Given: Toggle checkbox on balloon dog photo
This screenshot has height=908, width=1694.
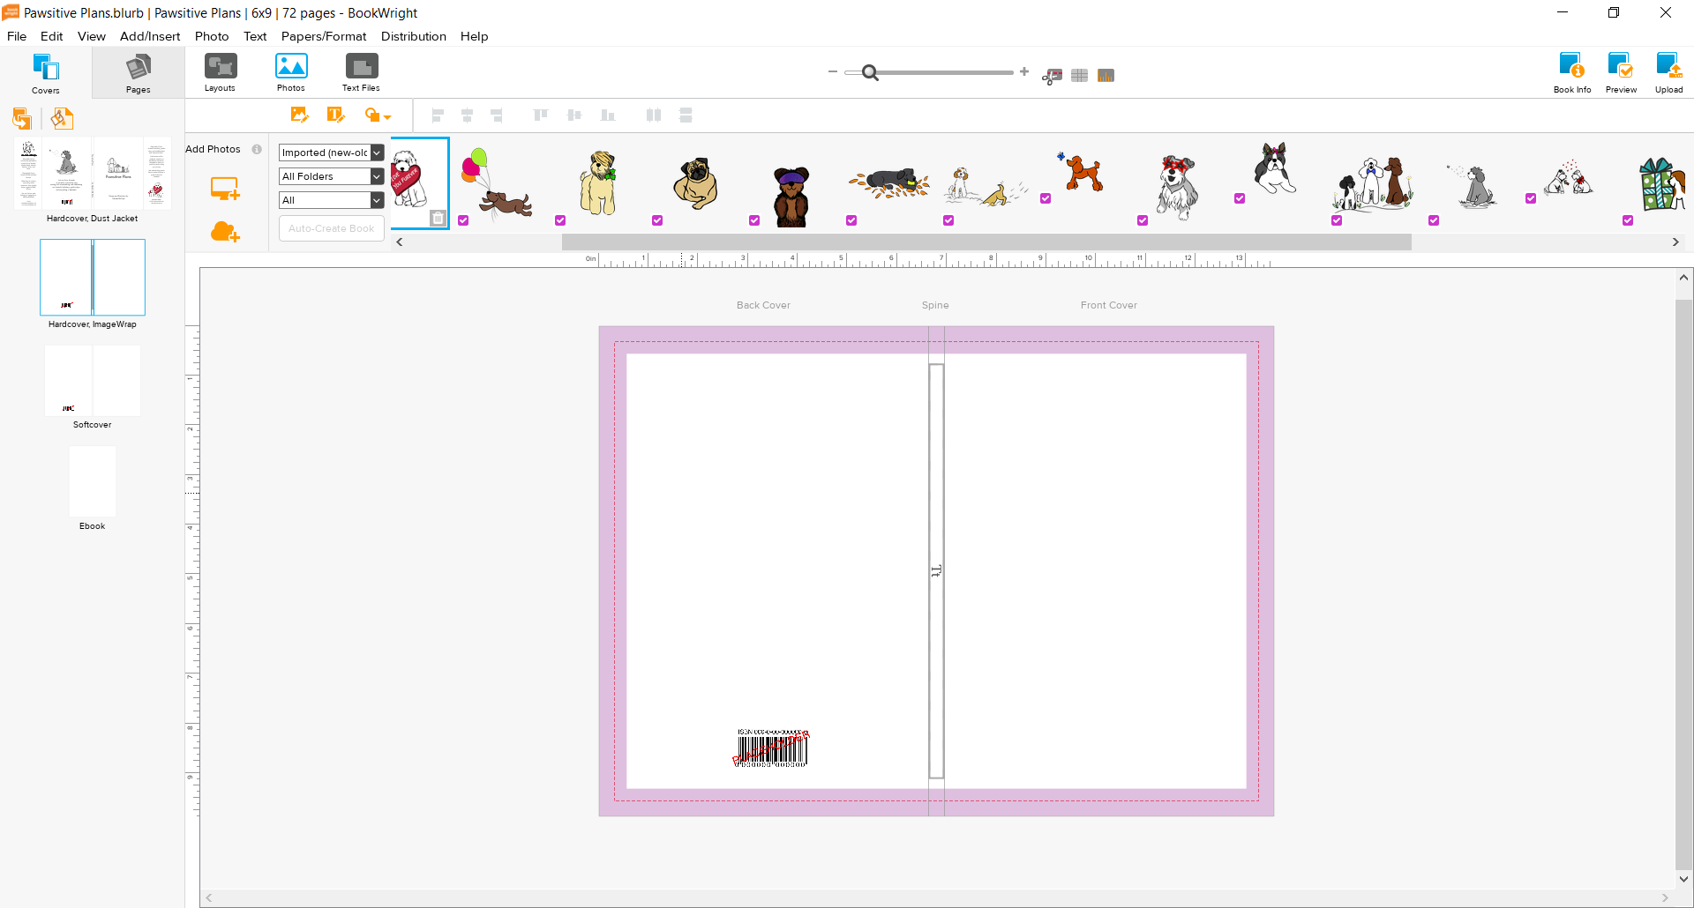Looking at the screenshot, I should [463, 220].
